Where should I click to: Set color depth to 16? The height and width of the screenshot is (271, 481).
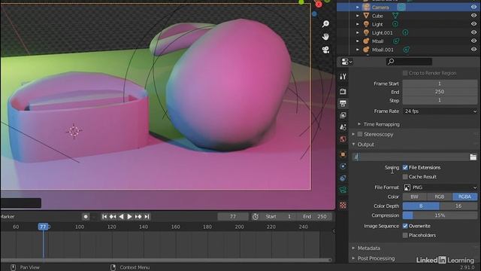[458, 206]
